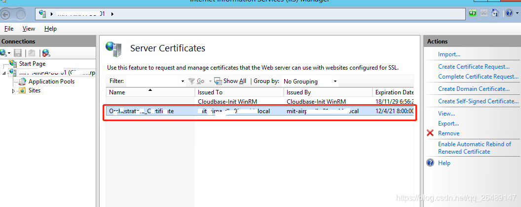Click the Sites folder globe icon
Screen dimensions: 521x207
click(x=22, y=90)
